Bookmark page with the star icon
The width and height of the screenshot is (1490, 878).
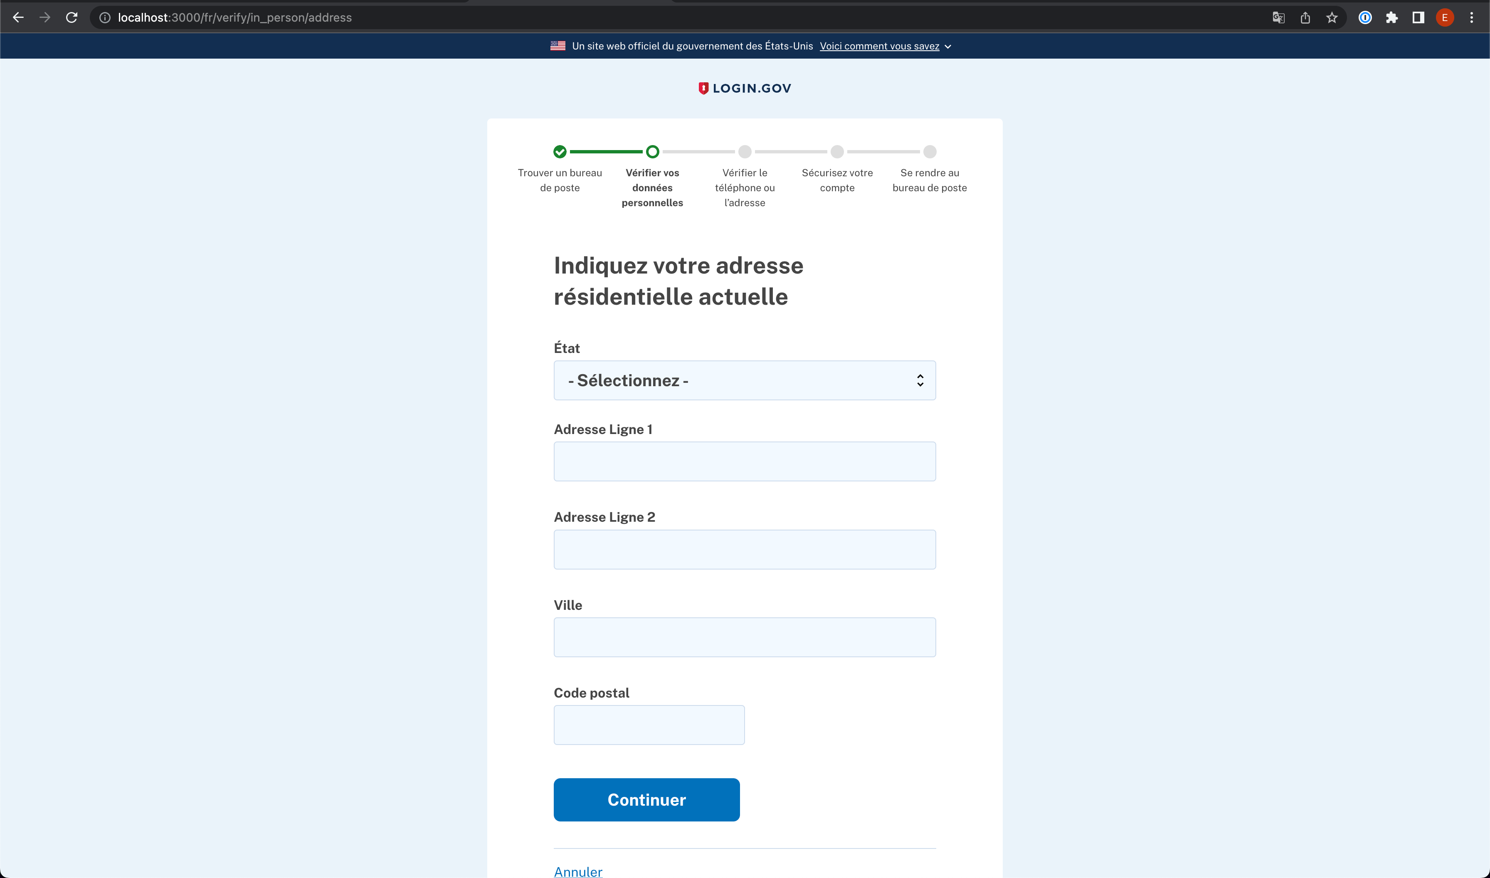click(x=1332, y=18)
